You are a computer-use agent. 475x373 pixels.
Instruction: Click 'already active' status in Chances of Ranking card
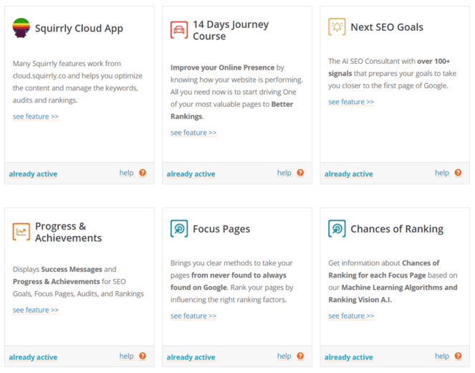348,357
